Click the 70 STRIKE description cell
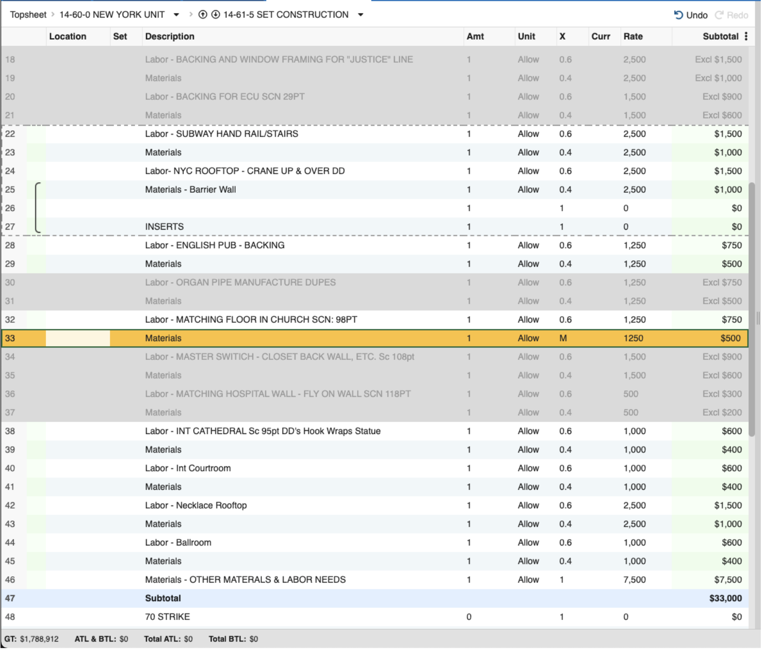 (x=168, y=617)
